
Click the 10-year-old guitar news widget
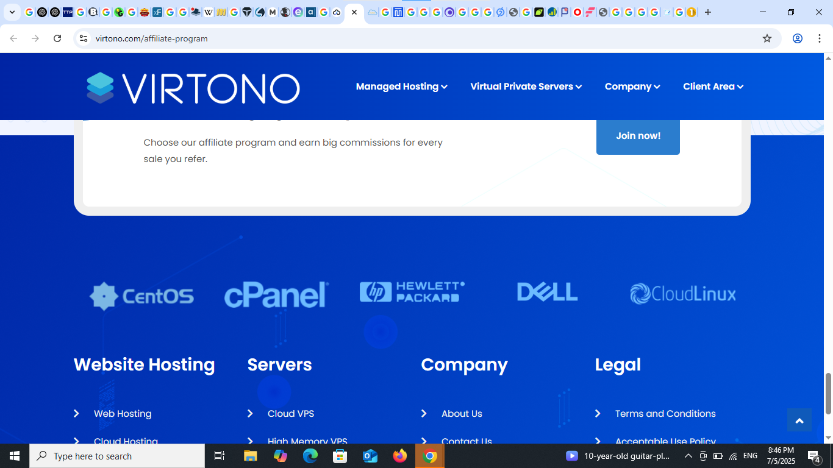(x=618, y=456)
